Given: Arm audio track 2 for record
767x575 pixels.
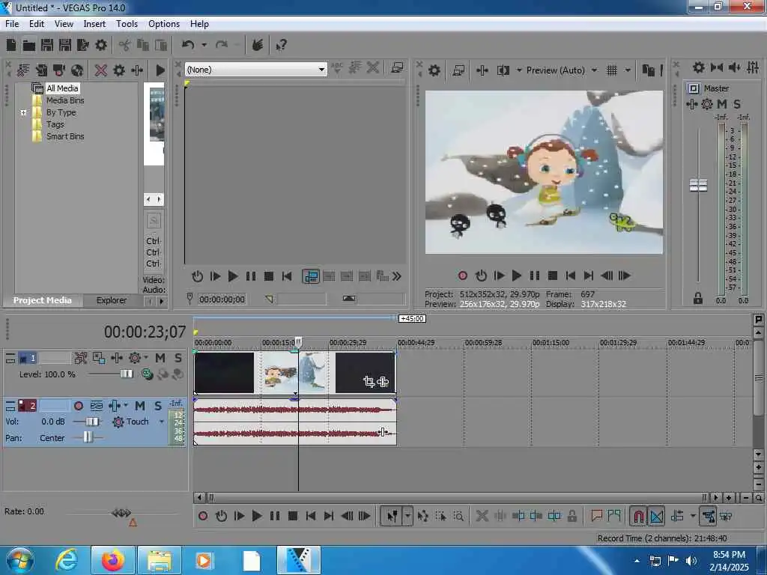Looking at the screenshot, I should click(x=78, y=406).
